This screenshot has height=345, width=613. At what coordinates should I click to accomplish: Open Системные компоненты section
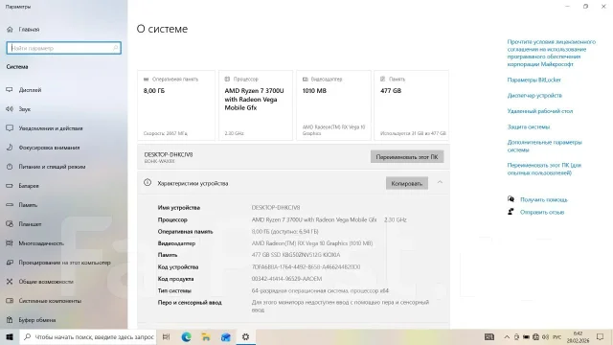(x=44, y=301)
